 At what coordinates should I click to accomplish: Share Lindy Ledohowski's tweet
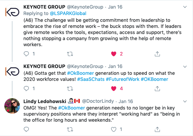pyautogui.click(x=157, y=129)
